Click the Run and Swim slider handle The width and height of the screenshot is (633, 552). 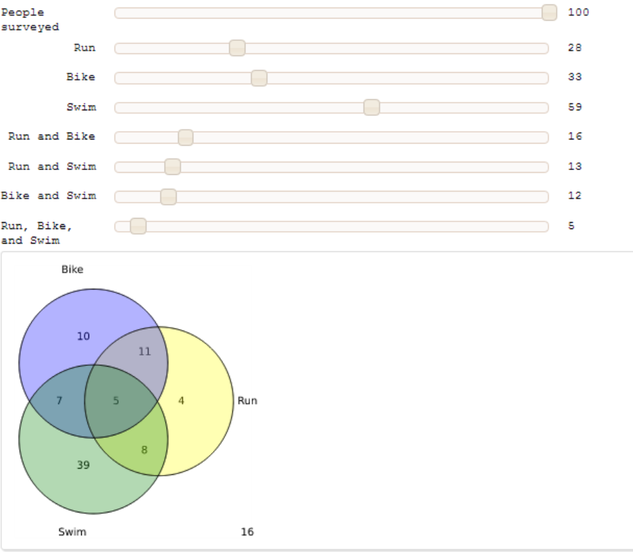173,167
